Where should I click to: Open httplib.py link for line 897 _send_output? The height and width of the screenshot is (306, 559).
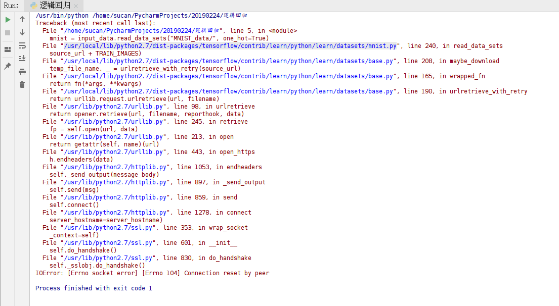(x=115, y=182)
